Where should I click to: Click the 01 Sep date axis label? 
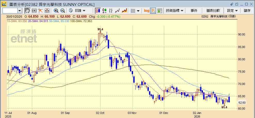click(x=65, y=113)
